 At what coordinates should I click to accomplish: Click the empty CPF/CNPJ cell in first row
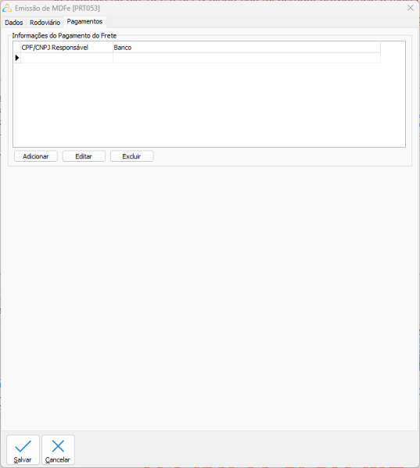(x=66, y=58)
